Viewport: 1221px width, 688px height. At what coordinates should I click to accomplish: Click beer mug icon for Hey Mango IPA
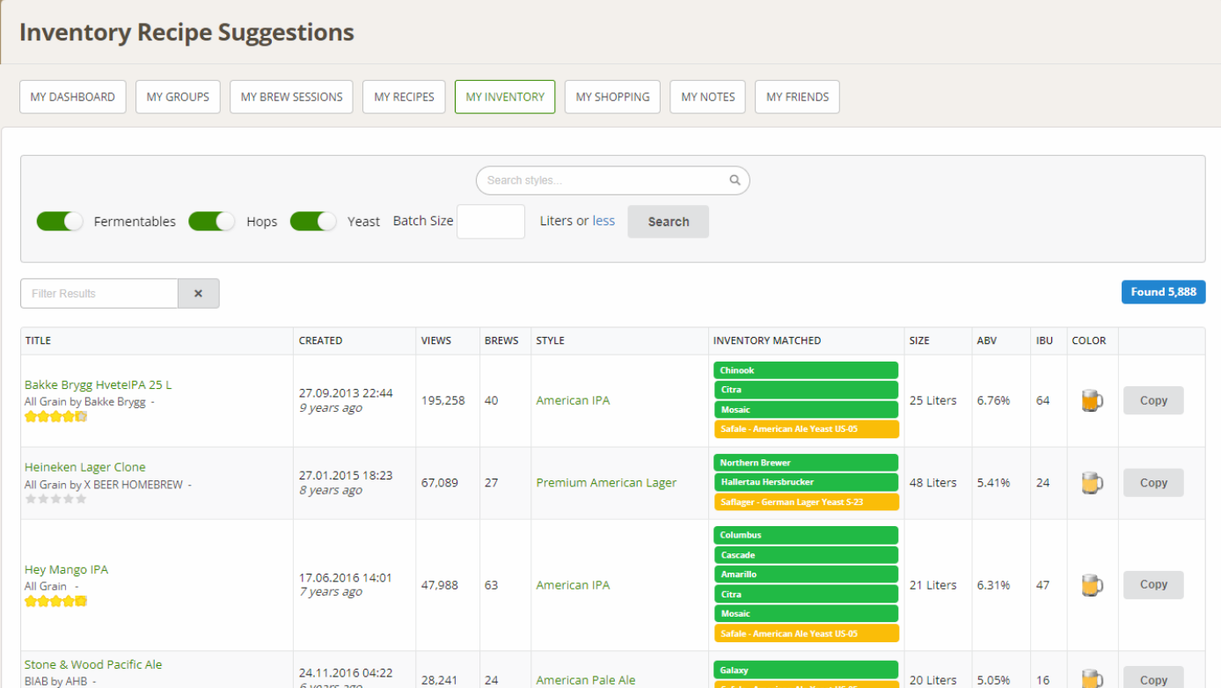click(1092, 585)
